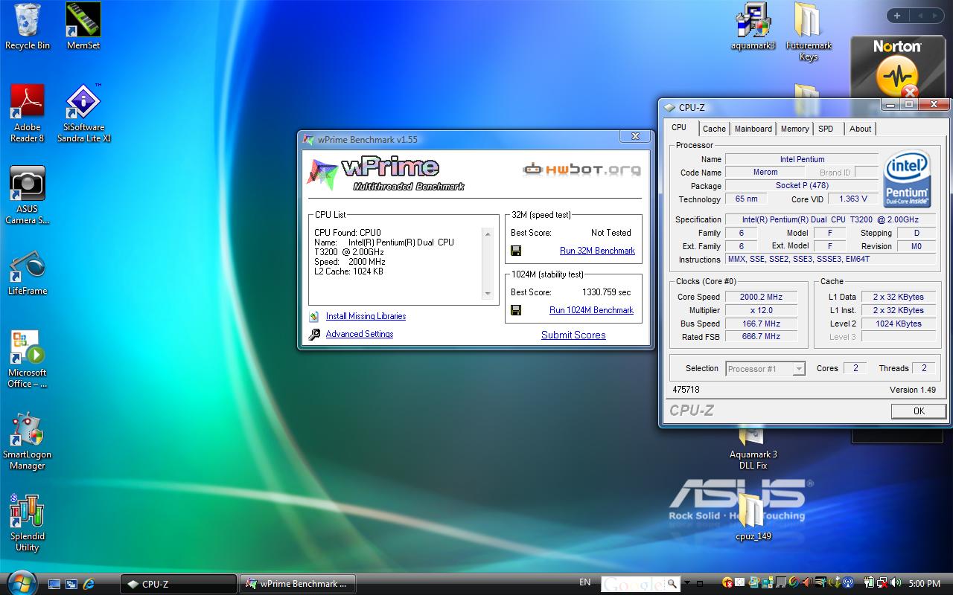953x595 pixels.
Task: Click the 5:00 PM taskbar clock
Action: (x=924, y=584)
